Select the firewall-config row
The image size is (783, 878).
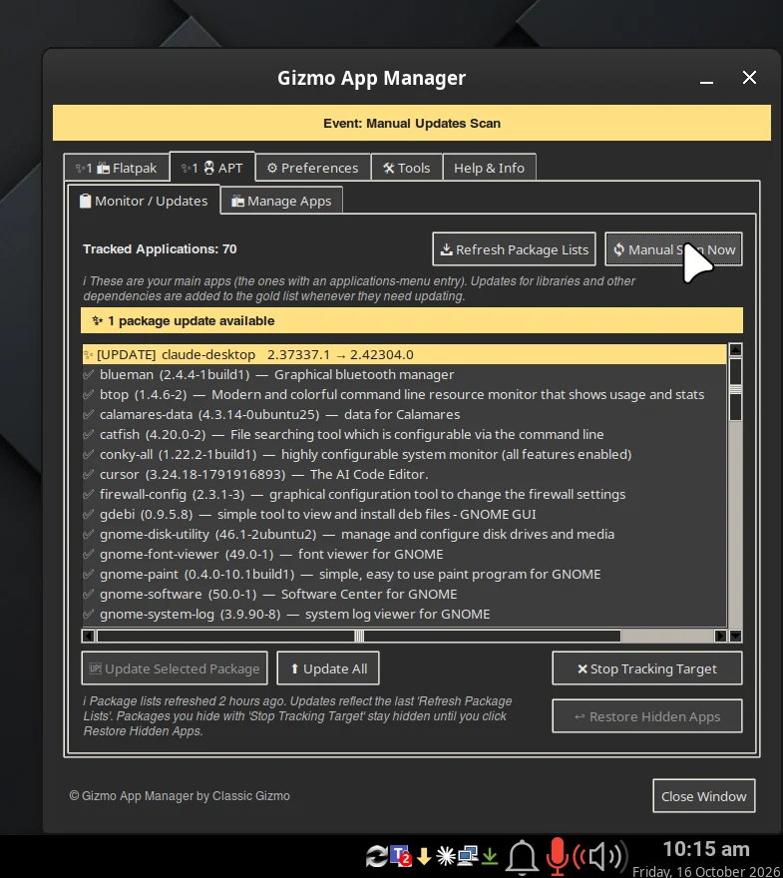(404, 494)
